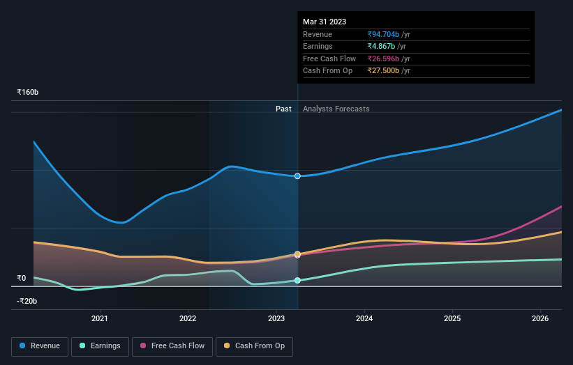Click the 2022 x-axis label
Image resolution: width=573 pixels, height=365 pixels.
click(x=188, y=318)
